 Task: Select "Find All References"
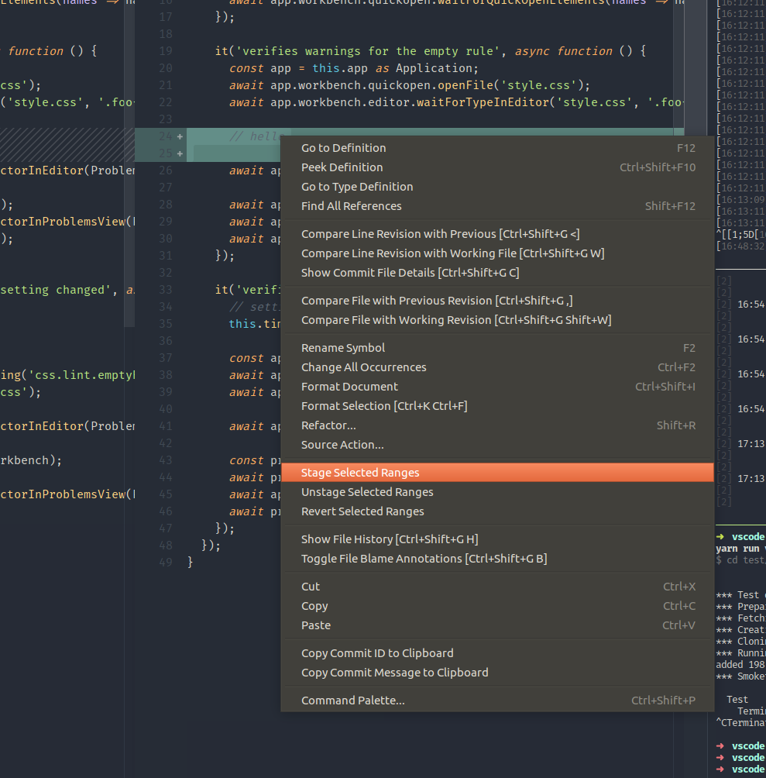point(350,205)
